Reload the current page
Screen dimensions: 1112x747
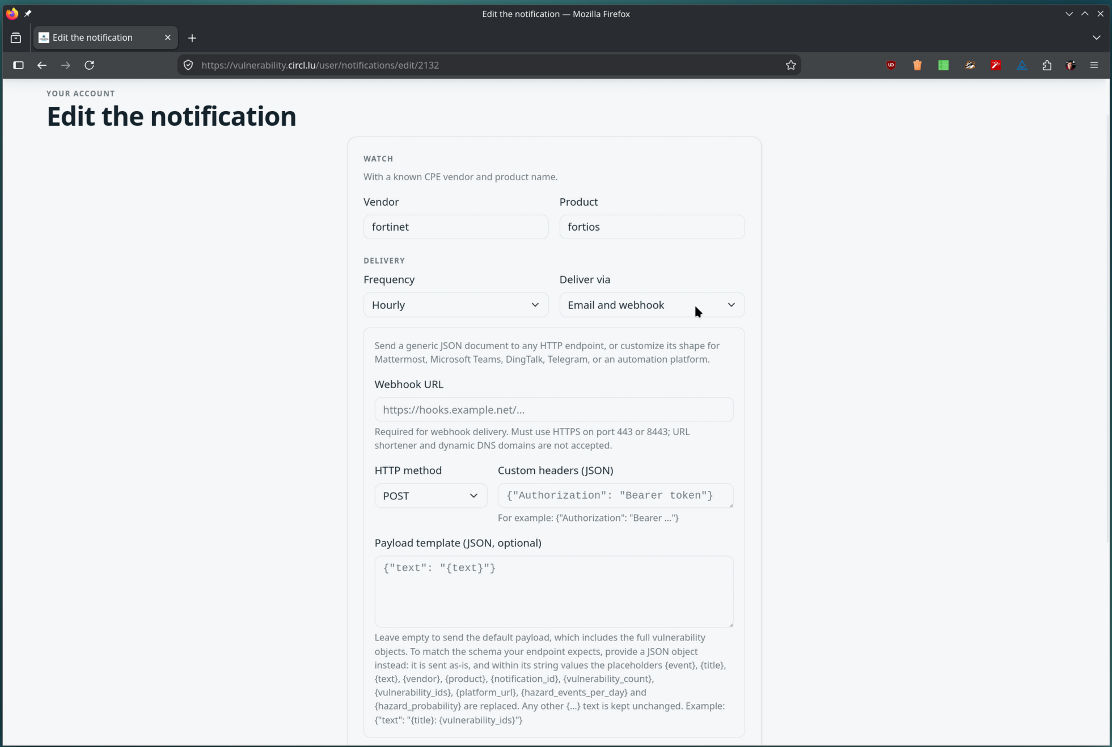click(89, 65)
